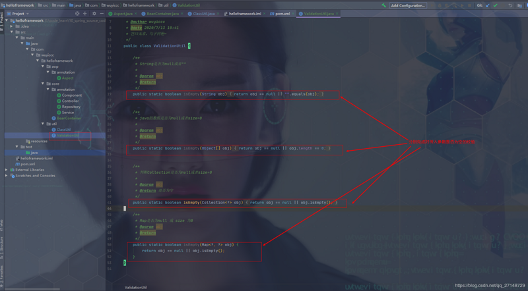Collapse the test folder
The image size is (528, 291).
tap(17, 147)
